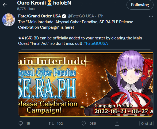Select the 5,775 Likes subtitle

(26, 9)
